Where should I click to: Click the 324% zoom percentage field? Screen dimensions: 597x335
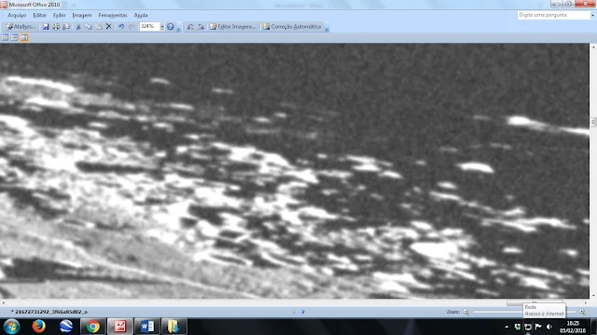[x=149, y=26]
